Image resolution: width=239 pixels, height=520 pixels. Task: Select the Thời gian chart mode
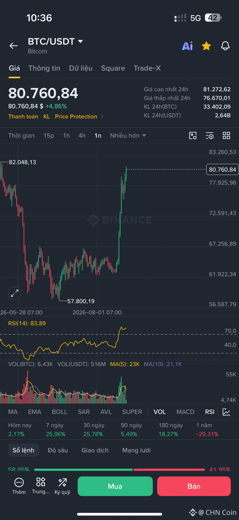(x=21, y=135)
